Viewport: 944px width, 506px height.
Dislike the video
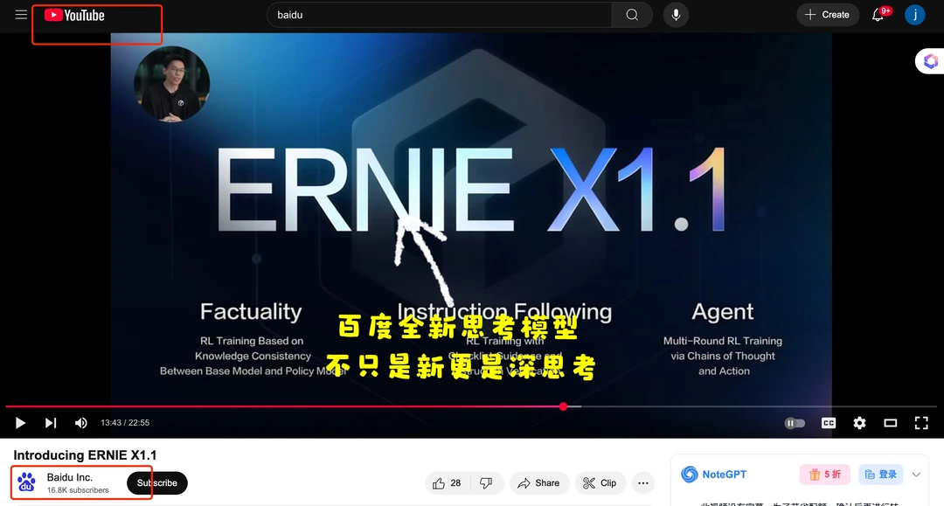(487, 483)
